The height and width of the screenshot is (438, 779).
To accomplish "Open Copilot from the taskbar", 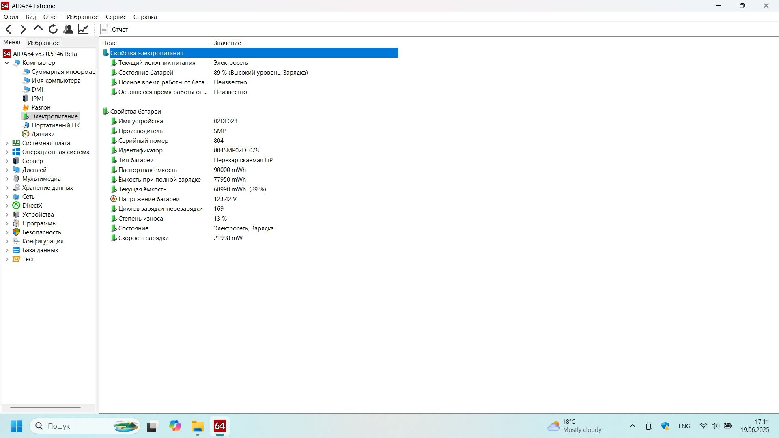I will [x=175, y=426].
